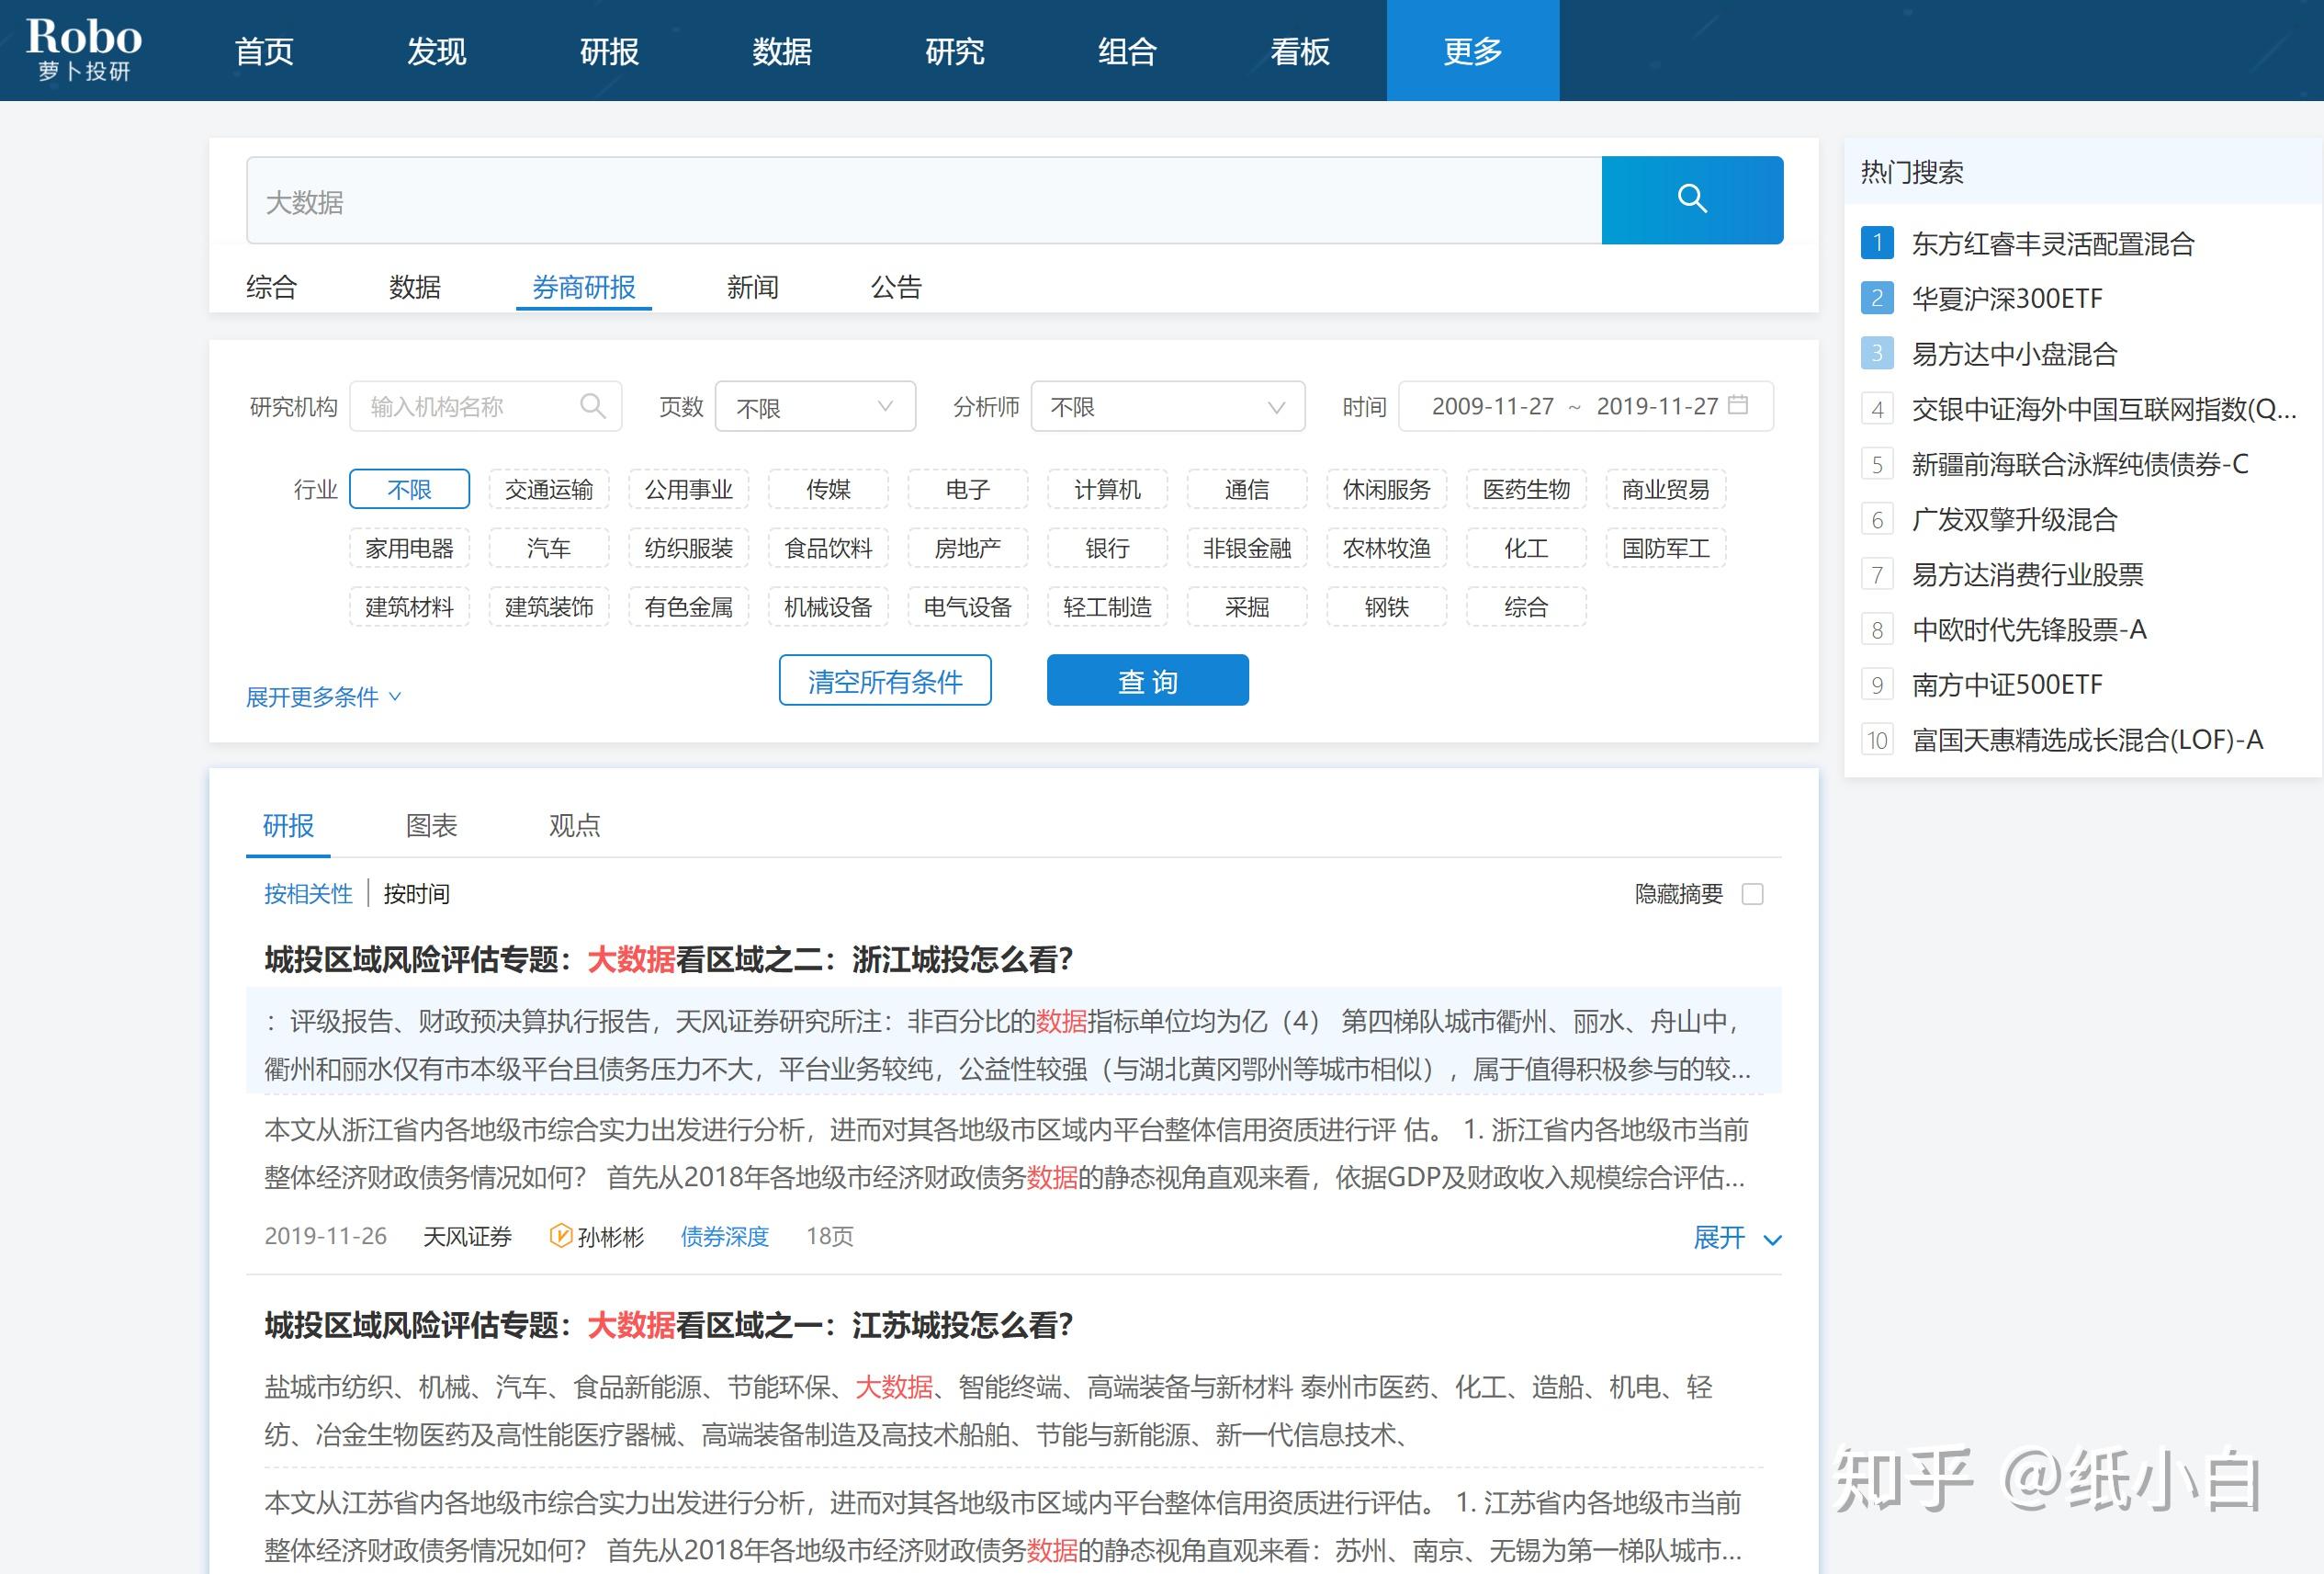Screen dimensions: 2324x1574
Task: Select the 医药生物 industry filter
Action: click(x=1525, y=490)
